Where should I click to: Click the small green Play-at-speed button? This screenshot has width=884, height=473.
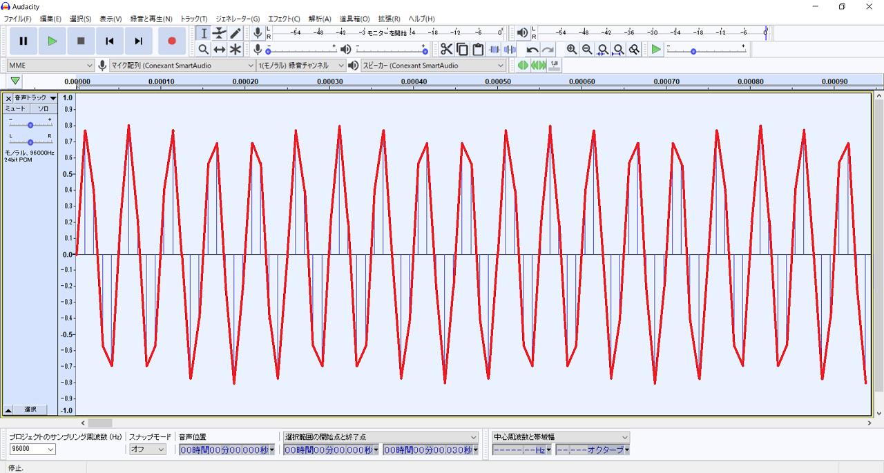click(656, 49)
